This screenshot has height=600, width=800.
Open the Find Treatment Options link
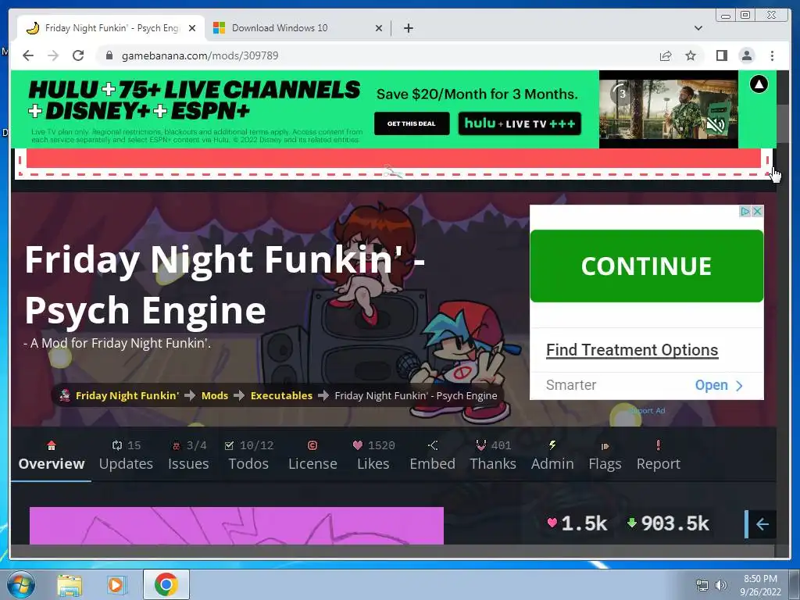click(x=631, y=350)
